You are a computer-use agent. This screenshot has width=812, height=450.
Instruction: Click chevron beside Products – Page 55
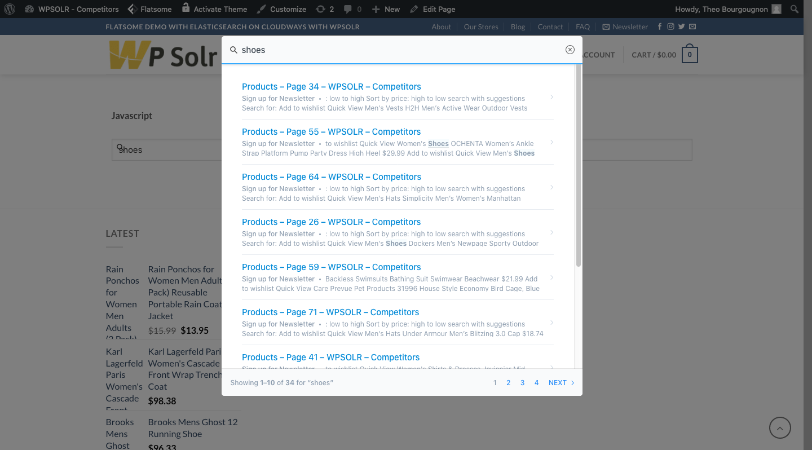[551, 142]
